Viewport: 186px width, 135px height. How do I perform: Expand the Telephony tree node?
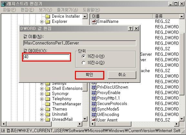[x=42, y=99]
